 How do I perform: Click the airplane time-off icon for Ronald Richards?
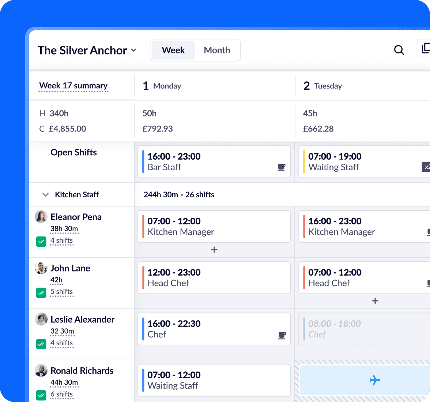375,380
